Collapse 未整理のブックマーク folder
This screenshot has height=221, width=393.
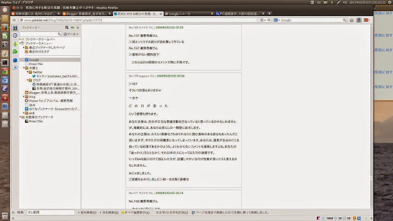(x=20, y=117)
